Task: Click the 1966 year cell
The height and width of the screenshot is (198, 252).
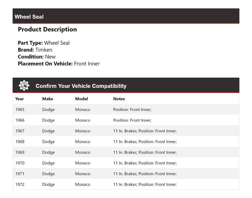Action: pyautogui.click(x=20, y=120)
